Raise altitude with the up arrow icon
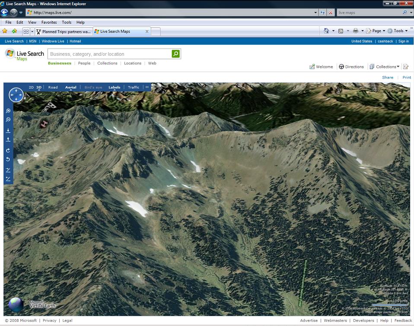The image size is (414, 326). [x=8, y=139]
